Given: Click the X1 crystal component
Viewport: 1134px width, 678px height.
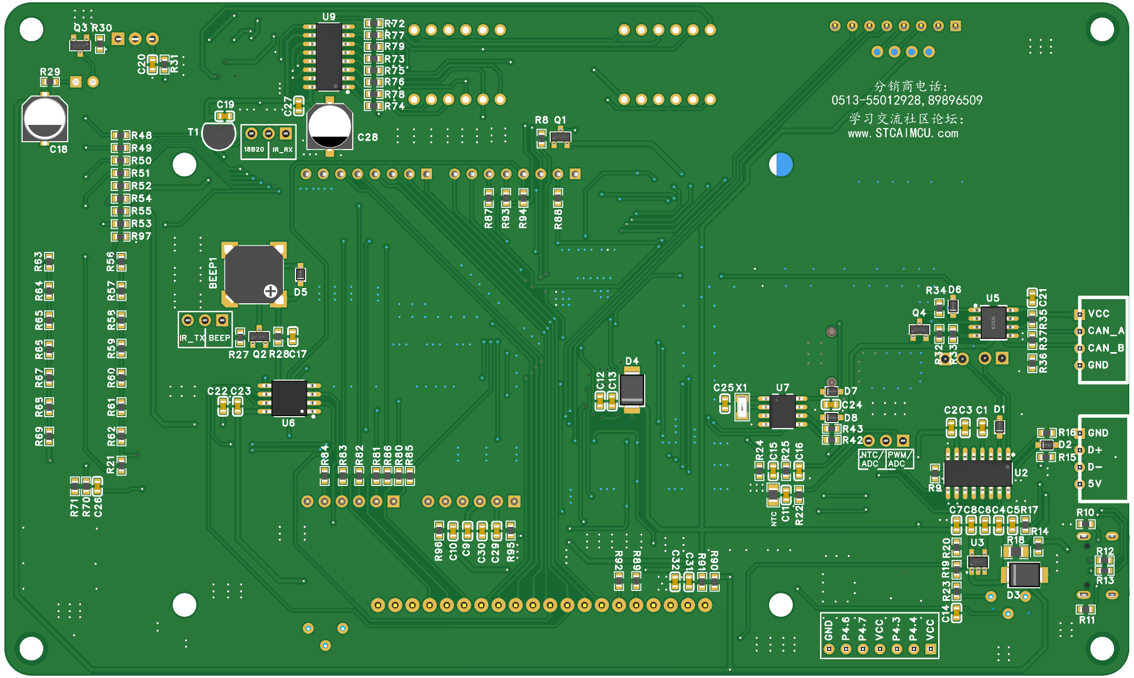Looking at the screenshot, I should coord(741,407).
